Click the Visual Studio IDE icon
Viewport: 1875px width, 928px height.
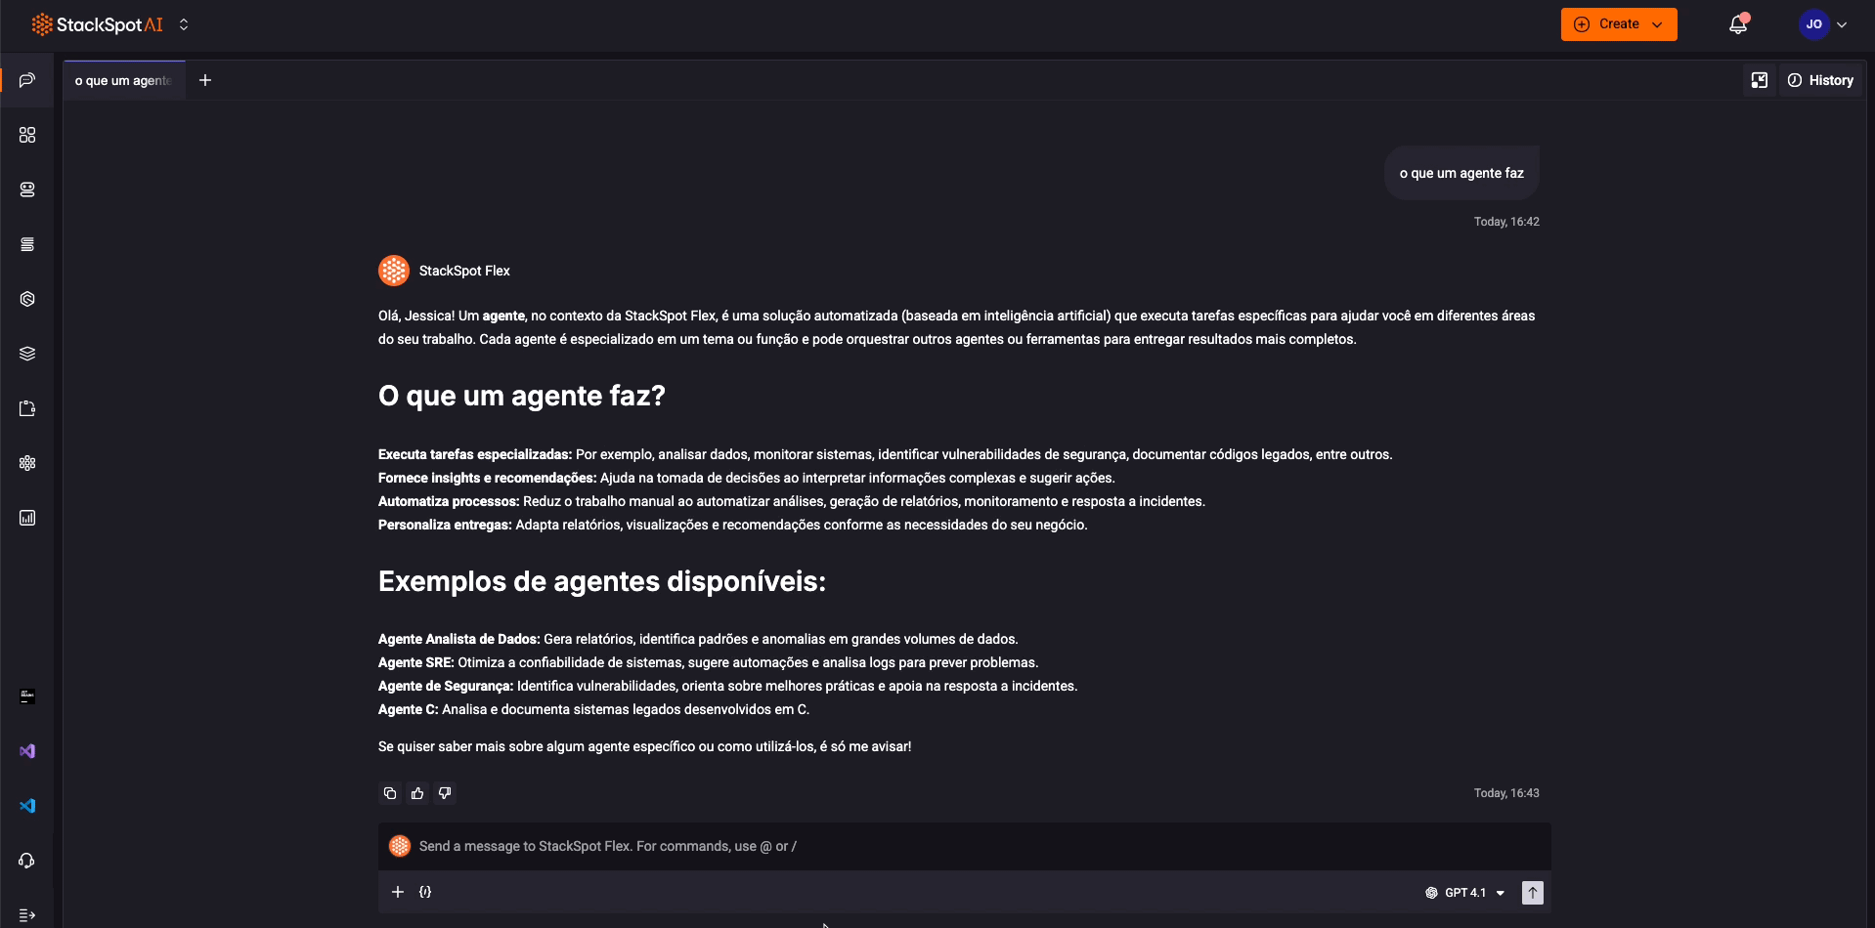click(27, 751)
